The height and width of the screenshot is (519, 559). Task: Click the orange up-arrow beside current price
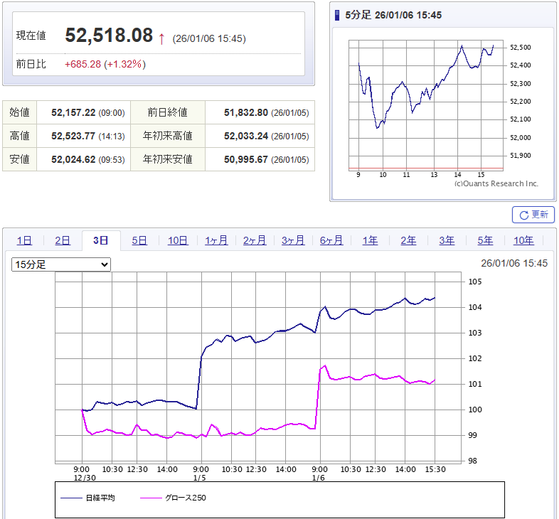[x=161, y=38]
